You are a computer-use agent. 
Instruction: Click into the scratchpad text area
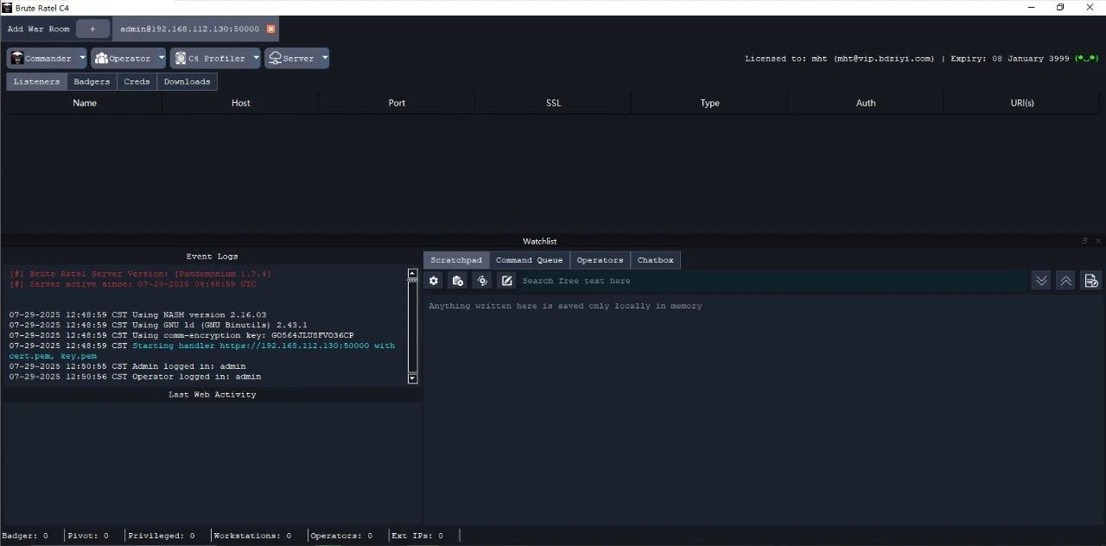764,408
